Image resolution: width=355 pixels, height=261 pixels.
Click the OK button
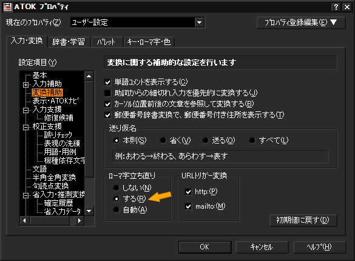click(x=205, y=247)
